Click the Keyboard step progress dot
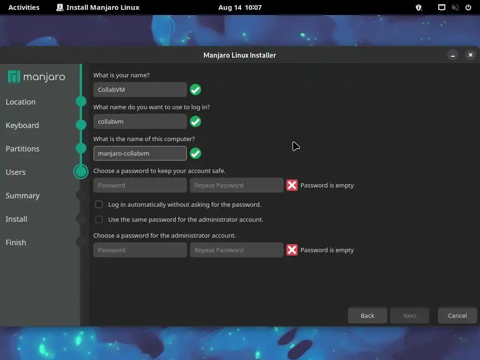This screenshot has height=360, width=480. tap(81, 125)
